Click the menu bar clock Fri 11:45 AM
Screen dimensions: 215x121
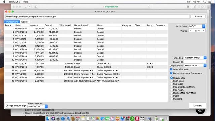coord(193,2)
